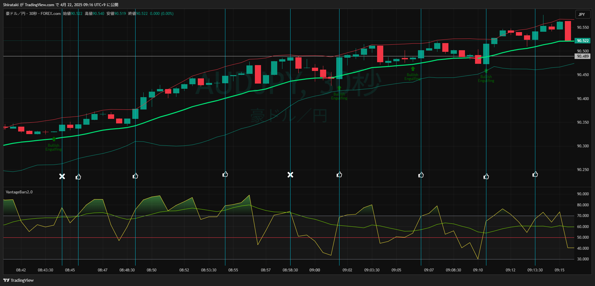This screenshot has height=286, width=595.
Task: Click the green 90.522 current price tag
Action: [x=583, y=41]
